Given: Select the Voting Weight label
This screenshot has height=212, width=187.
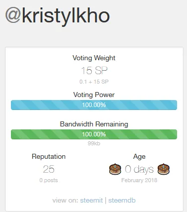Looking at the screenshot, I should tap(94, 58).
